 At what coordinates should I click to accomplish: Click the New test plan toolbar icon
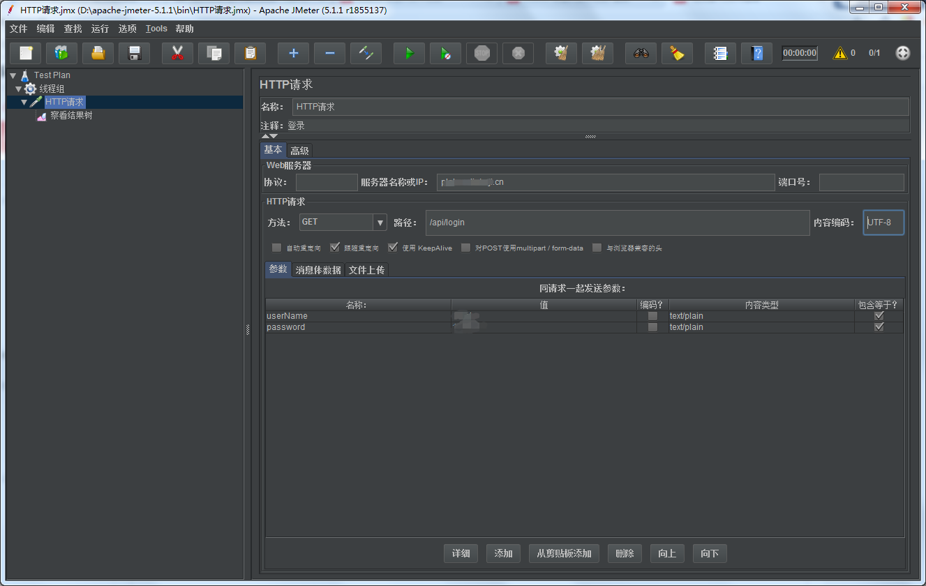(26, 53)
